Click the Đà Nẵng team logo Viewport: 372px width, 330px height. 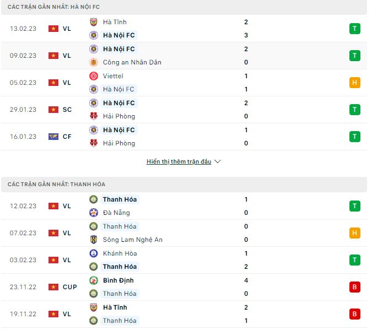[x=94, y=213]
